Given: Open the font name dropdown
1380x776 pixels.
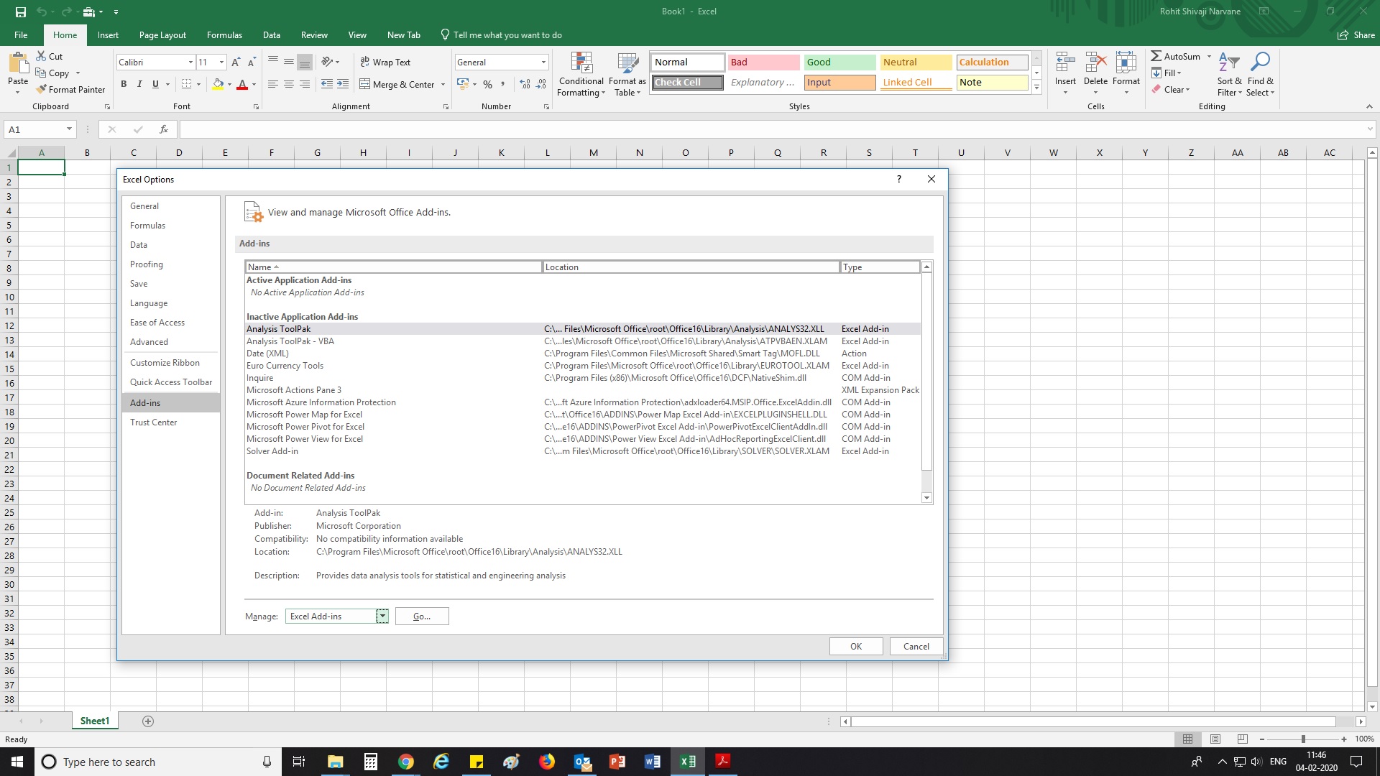Looking at the screenshot, I should 190,63.
